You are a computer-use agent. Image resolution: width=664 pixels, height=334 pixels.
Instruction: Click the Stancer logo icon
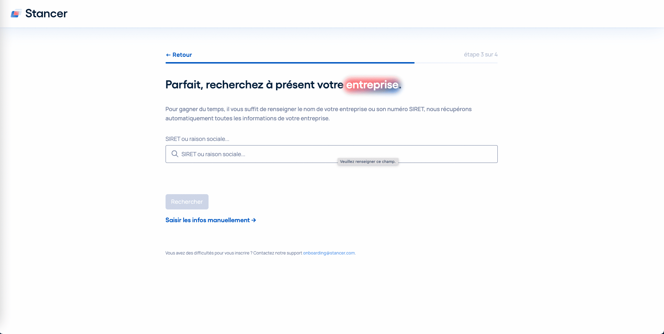pos(16,14)
